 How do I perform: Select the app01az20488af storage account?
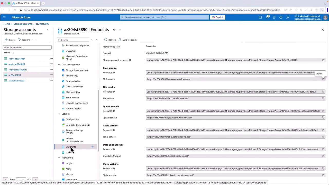[x=16, y=59]
